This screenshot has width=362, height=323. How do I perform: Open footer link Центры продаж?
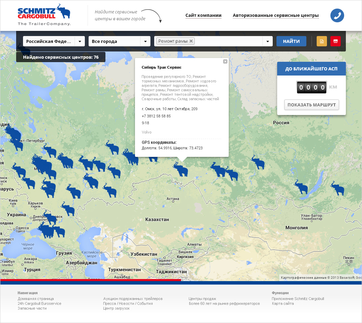point(203,299)
